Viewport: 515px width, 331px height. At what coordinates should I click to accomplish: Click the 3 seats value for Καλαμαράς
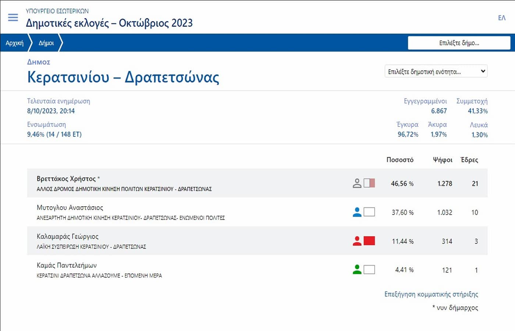tap(476, 241)
